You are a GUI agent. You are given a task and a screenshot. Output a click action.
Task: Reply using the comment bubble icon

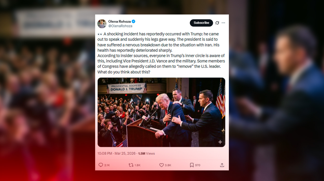(x=101, y=165)
